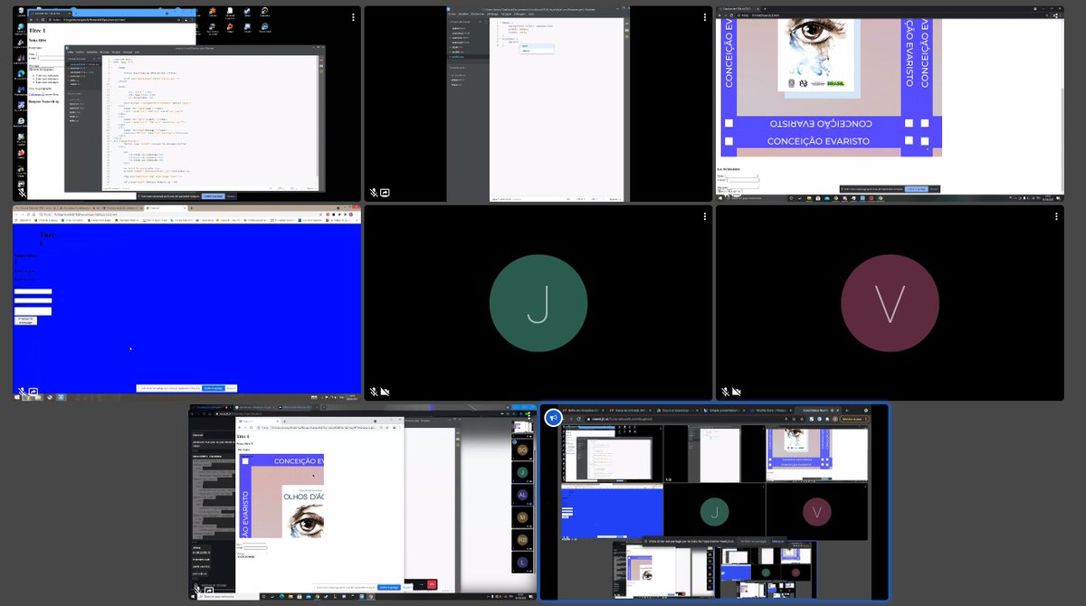Click the nested J avatar in highlighted tile
This screenshot has width=1086, height=606.
point(714,512)
